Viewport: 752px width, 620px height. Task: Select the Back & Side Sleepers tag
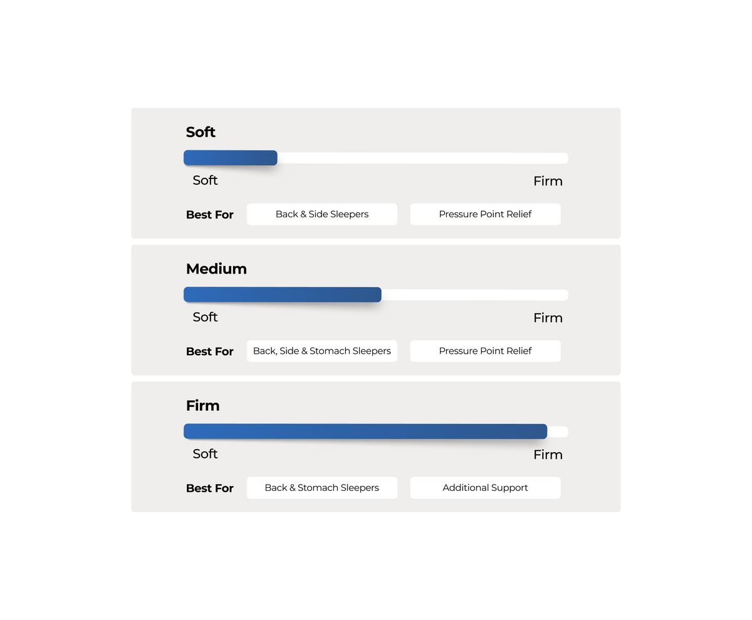click(x=322, y=214)
